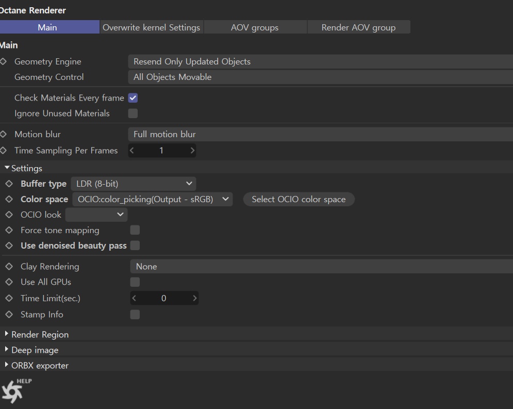Click keyframe diamond beside Use All GPUs

9,282
